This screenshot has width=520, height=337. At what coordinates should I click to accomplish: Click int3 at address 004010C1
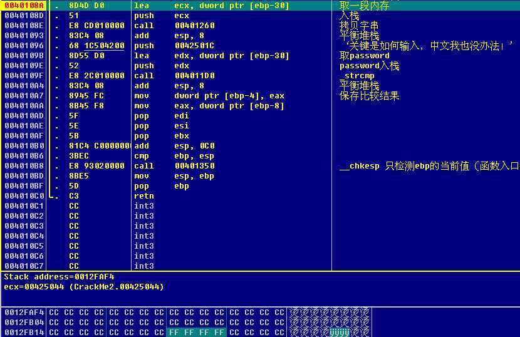point(144,205)
